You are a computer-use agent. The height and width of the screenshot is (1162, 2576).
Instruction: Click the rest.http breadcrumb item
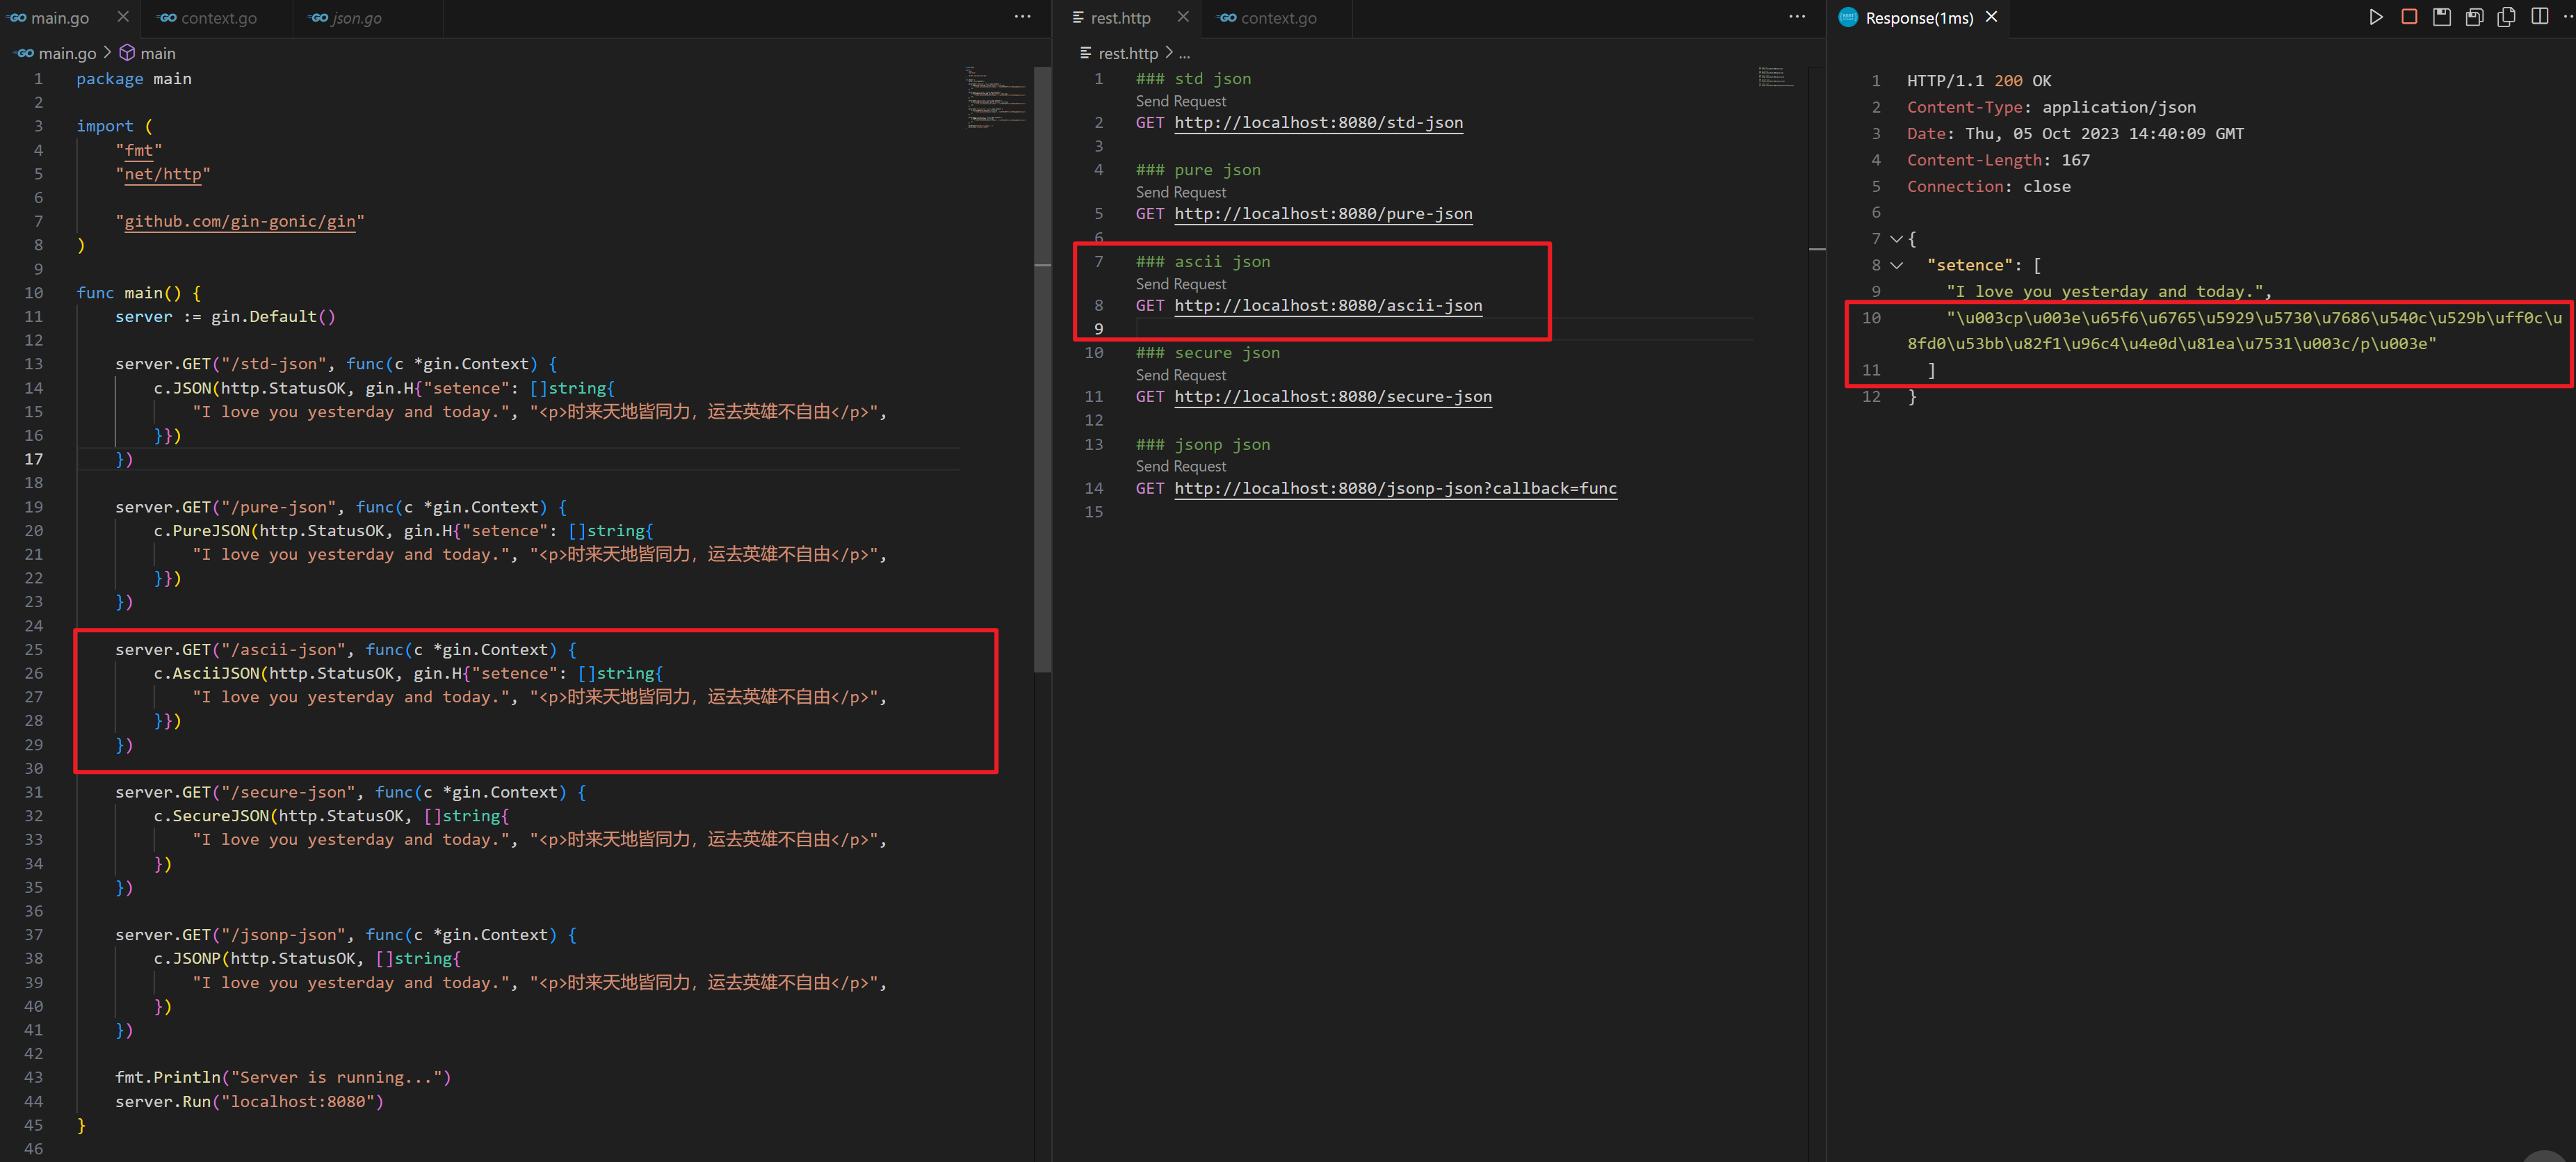1128,53
